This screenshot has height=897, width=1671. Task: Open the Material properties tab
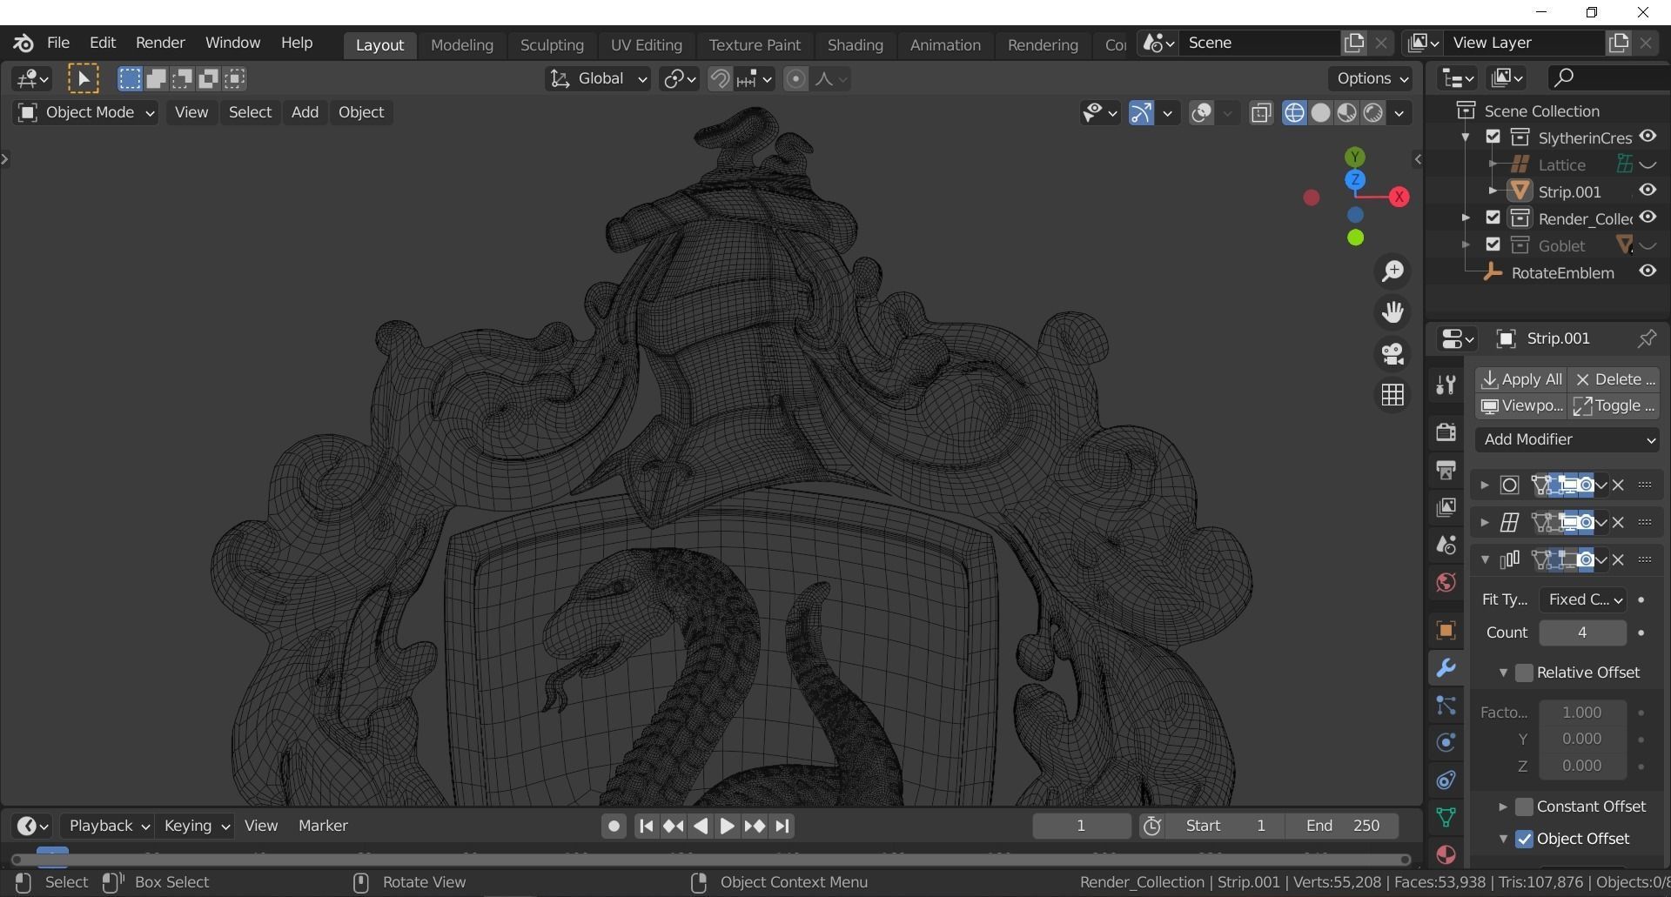[1446, 854]
